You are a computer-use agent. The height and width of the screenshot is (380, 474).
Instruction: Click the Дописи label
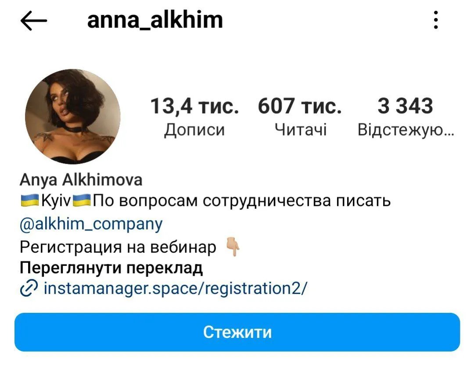[194, 130]
